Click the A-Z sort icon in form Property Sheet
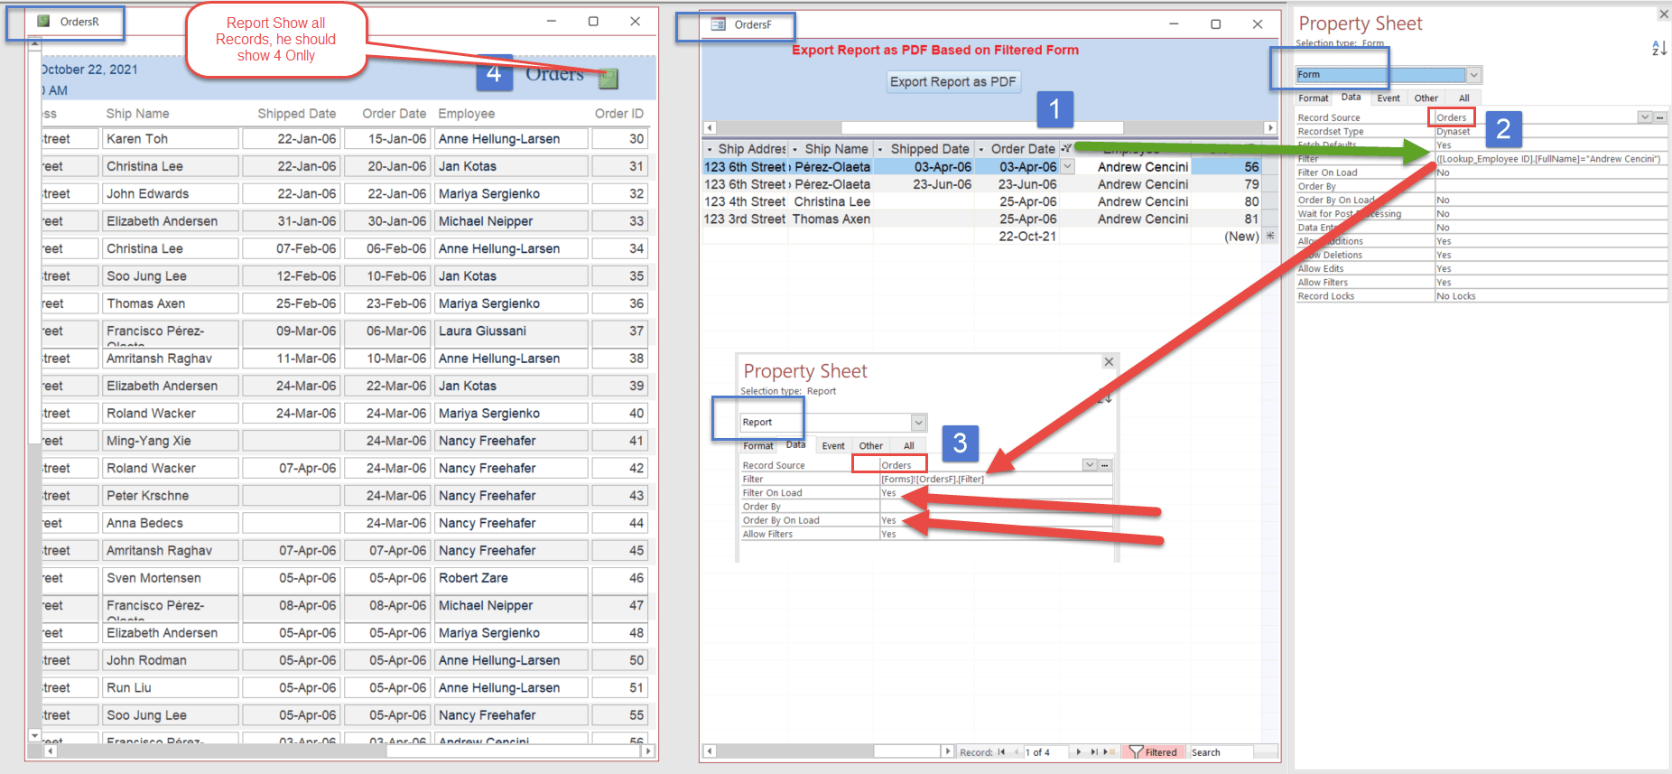The image size is (1672, 774). [1659, 48]
